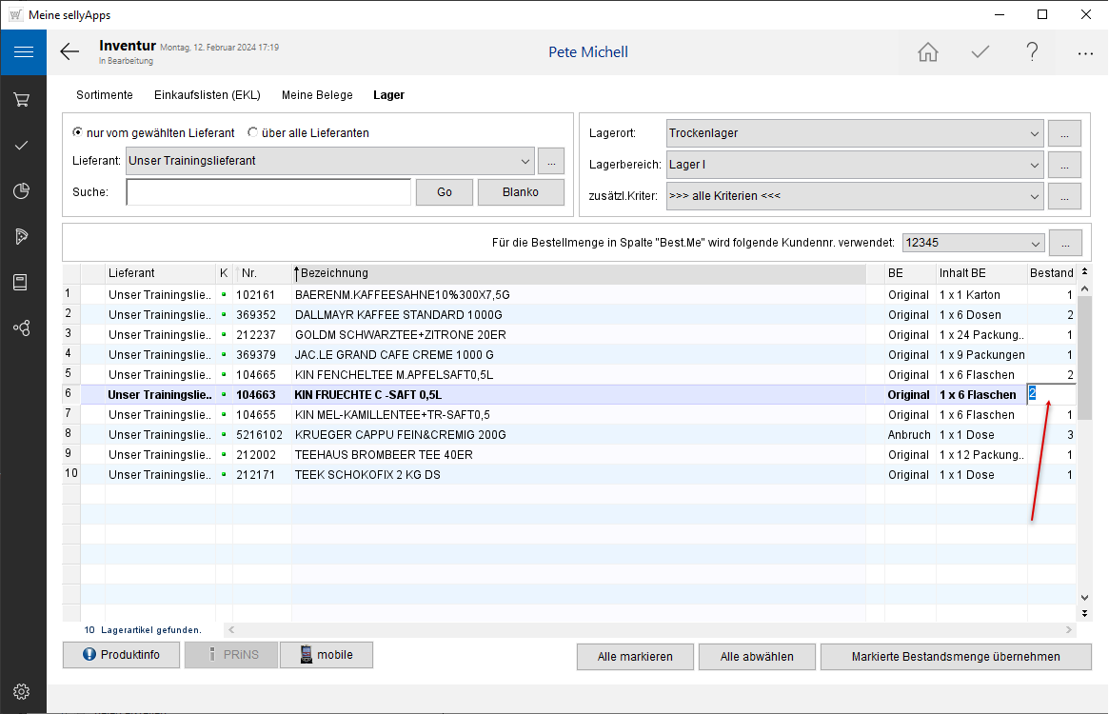Go back using the arrow icon
1109x714 pixels.
click(x=69, y=52)
